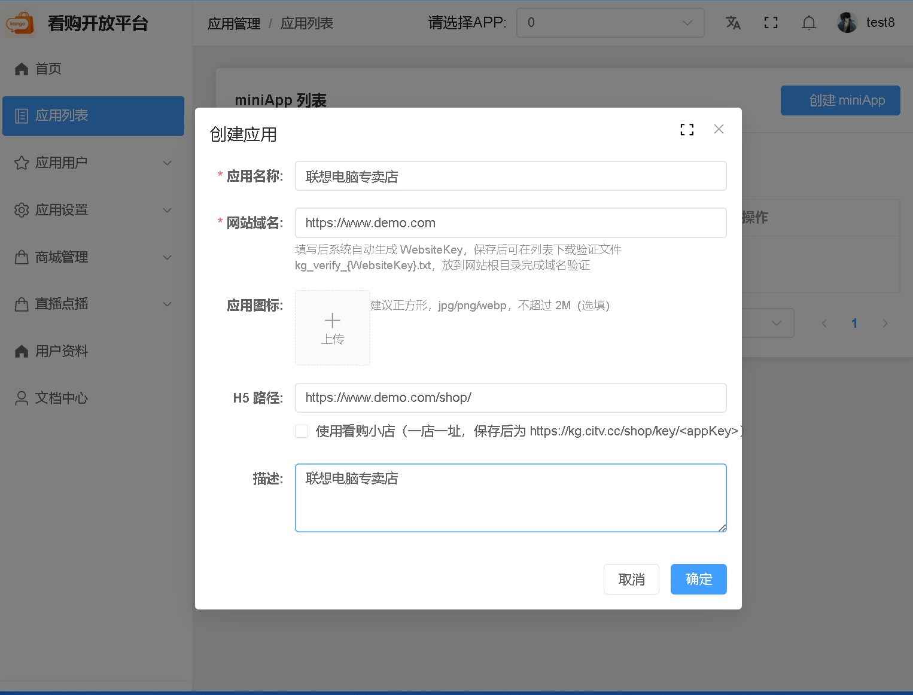Click the 看购开放平台 title

click(98, 23)
